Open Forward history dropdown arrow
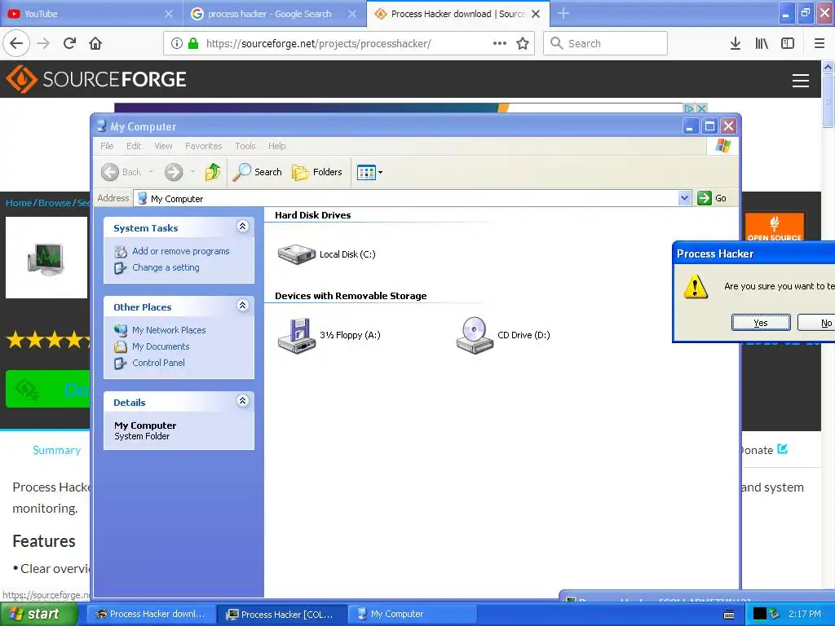835x626 pixels. [192, 172]
